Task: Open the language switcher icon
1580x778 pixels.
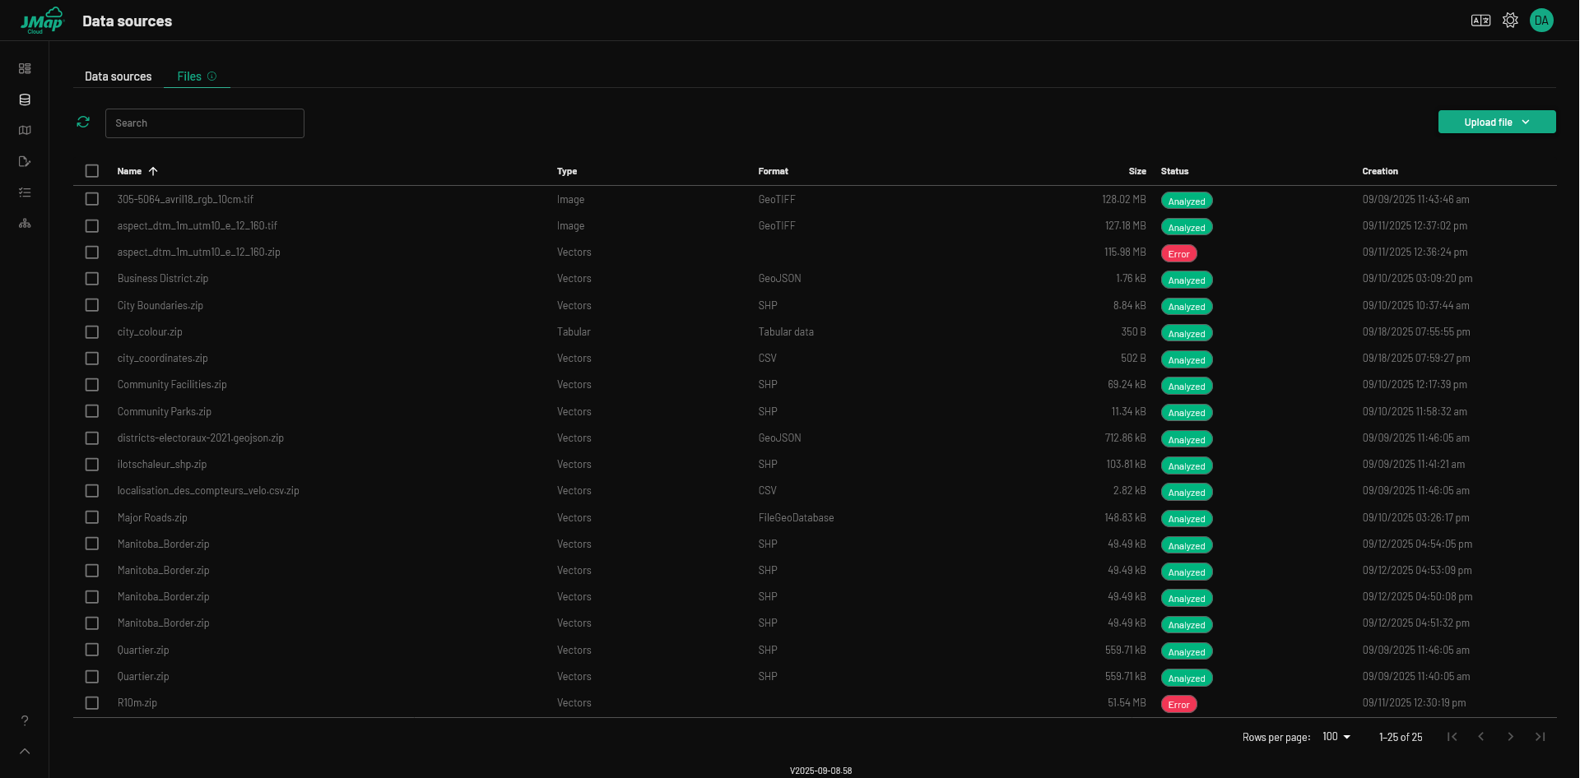Action: pos(1480,21)
